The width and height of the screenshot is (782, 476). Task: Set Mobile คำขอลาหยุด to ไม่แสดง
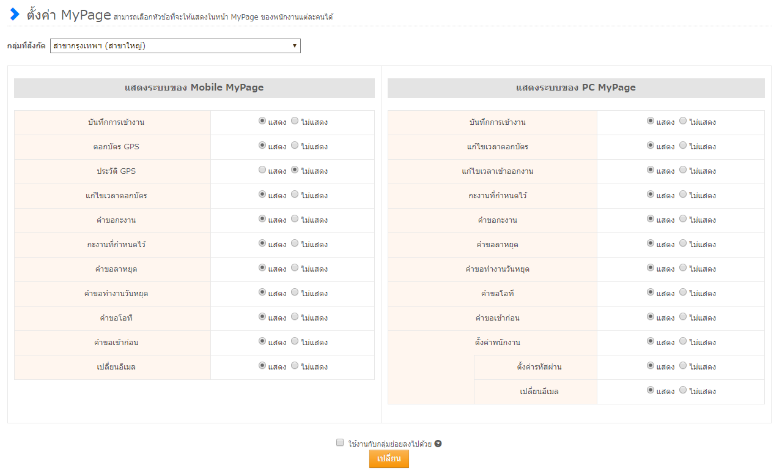click(295, 268)
